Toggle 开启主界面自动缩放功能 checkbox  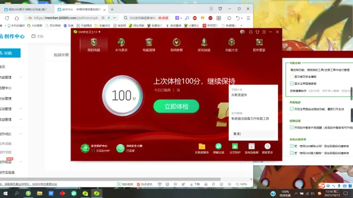click(x=292, y=109)
